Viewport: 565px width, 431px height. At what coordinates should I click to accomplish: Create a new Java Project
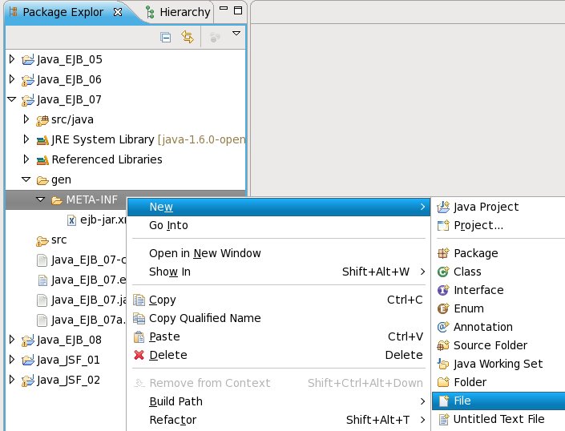click(x=498, y=207)
